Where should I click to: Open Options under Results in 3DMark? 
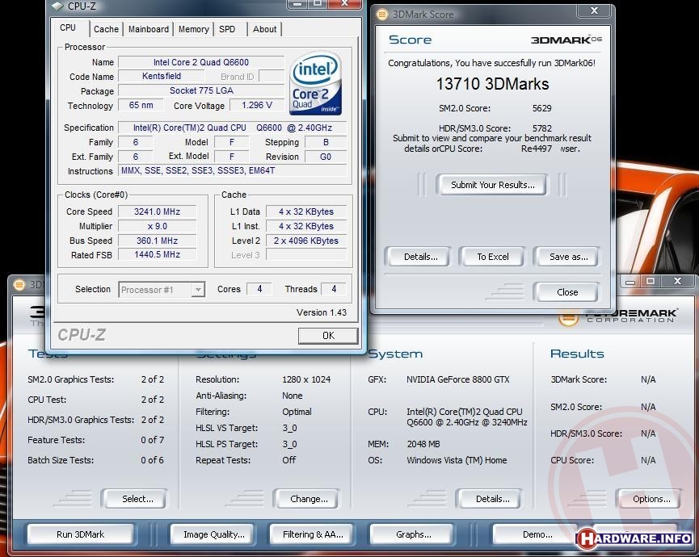pos(651,499)
